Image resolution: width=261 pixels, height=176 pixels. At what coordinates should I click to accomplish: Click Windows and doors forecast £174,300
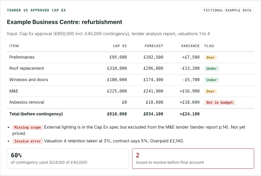pos(153,80)
